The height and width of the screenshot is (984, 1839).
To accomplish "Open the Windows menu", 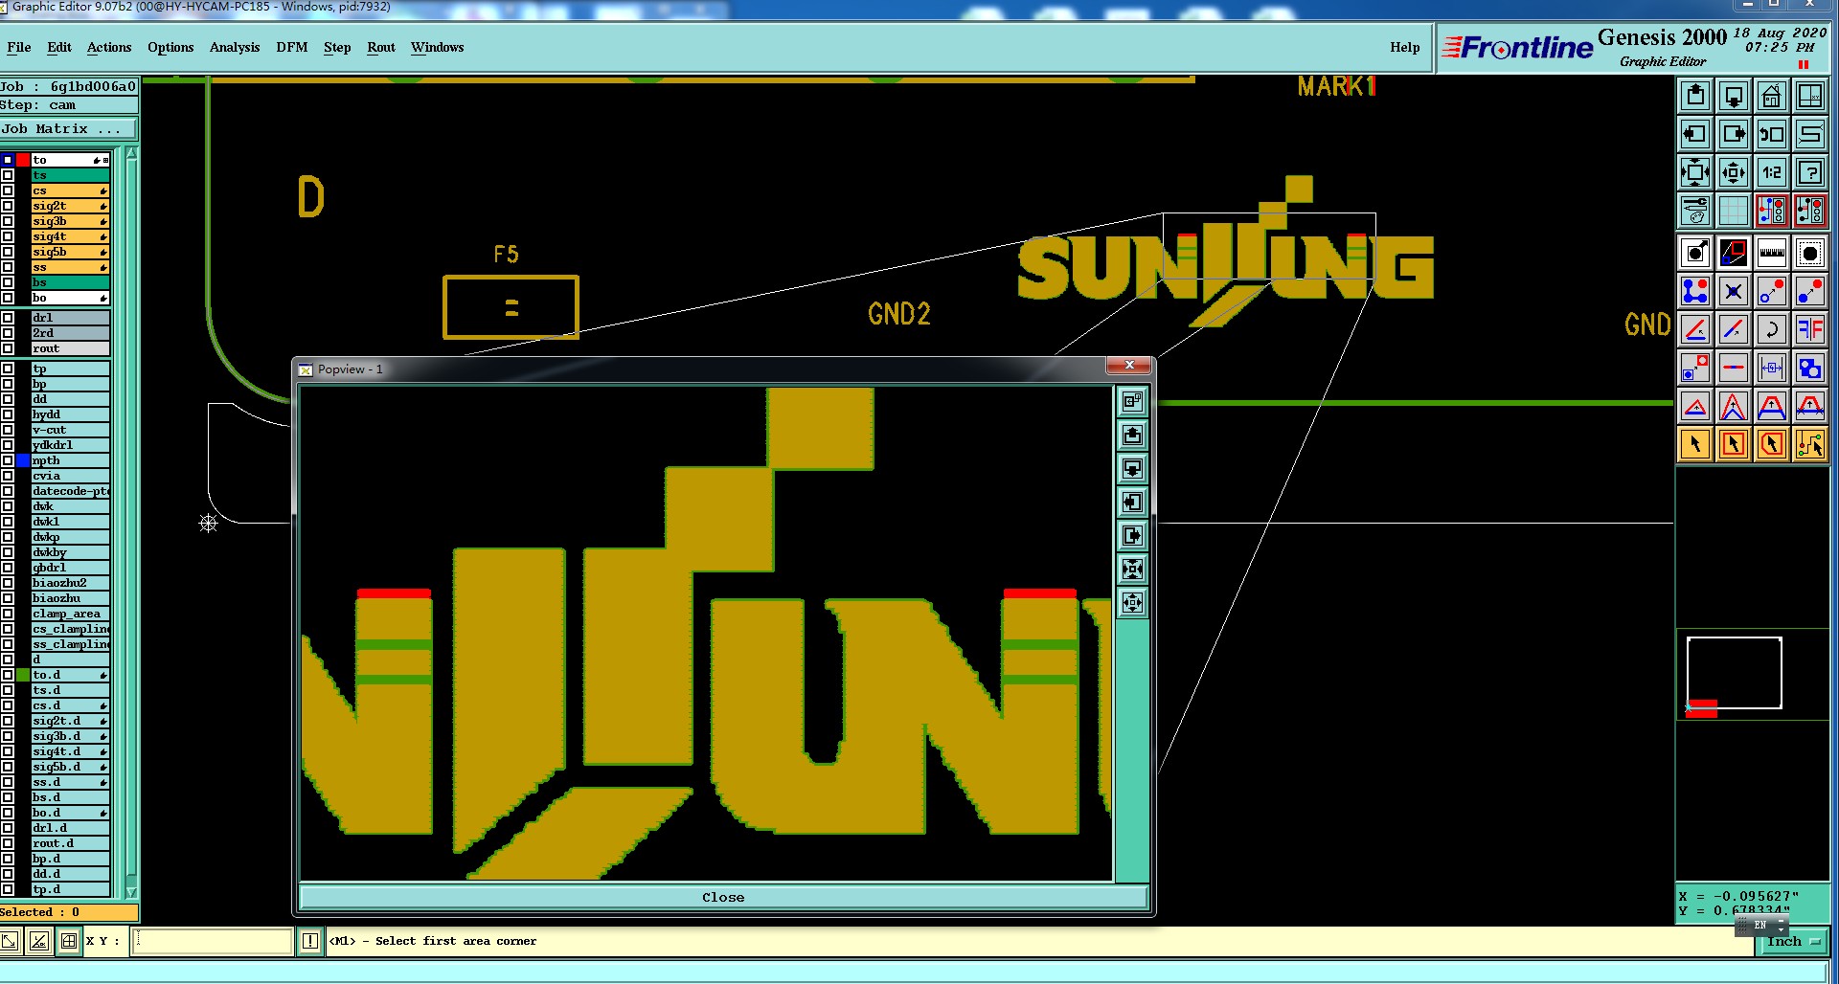I will (438, 47).
